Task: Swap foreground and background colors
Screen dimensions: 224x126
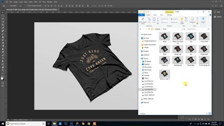Action: coord(4,76)
